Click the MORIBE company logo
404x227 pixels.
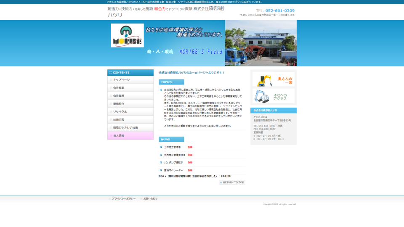coord(127,35)
